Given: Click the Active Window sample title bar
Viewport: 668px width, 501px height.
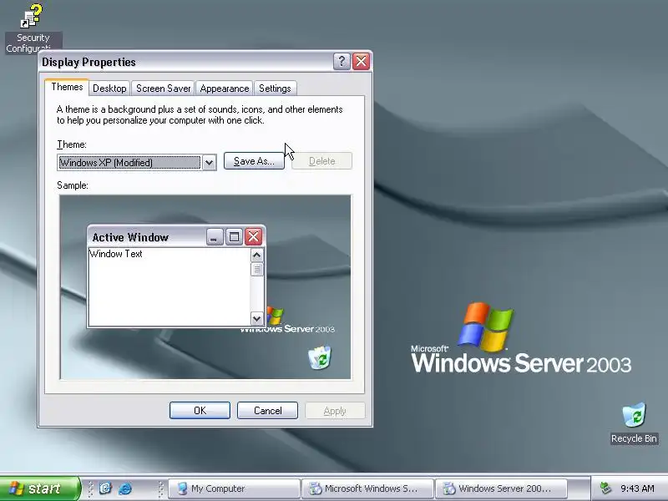Looking at the screenshot, I should pyautogui.click(x=176, y=237).
